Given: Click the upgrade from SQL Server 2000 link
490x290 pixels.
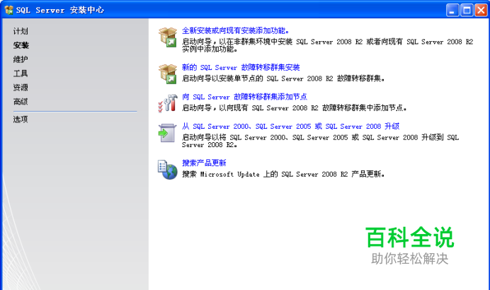Looking at the screenshot, I should pos(290,126).
